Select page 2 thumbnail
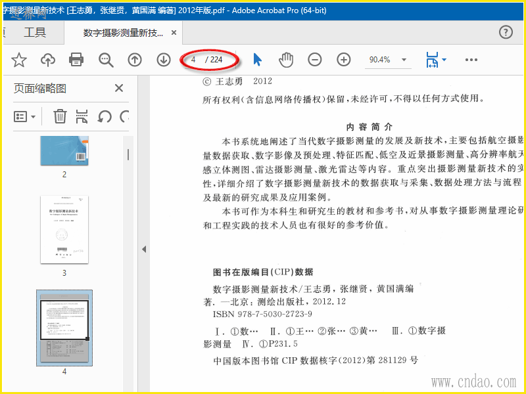This screenshot has width=526, height=394. coord(64,150)
